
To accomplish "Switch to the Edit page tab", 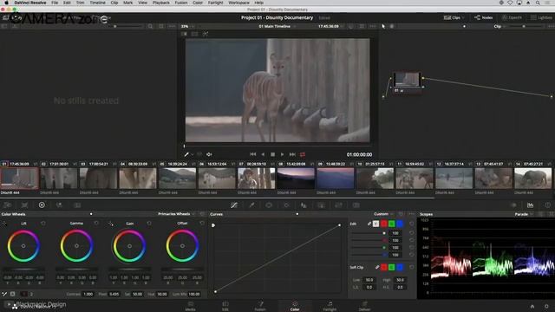I will [x=225, y=306].
